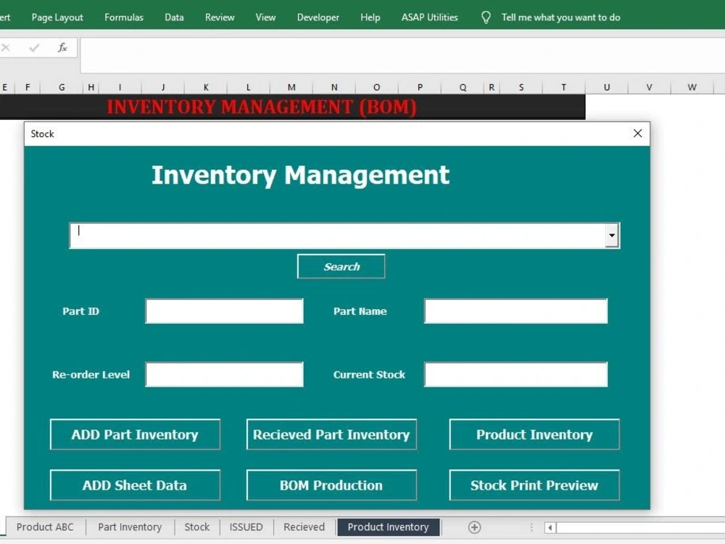Click the Insert Function fx icon

(x=62, y=48)
